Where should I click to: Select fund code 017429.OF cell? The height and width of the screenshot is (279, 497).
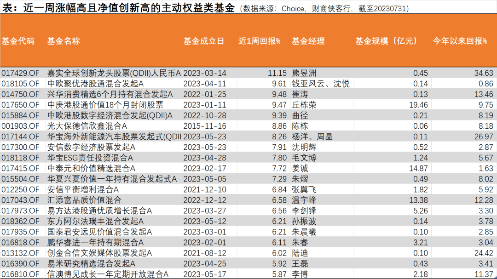pos(21,73)
